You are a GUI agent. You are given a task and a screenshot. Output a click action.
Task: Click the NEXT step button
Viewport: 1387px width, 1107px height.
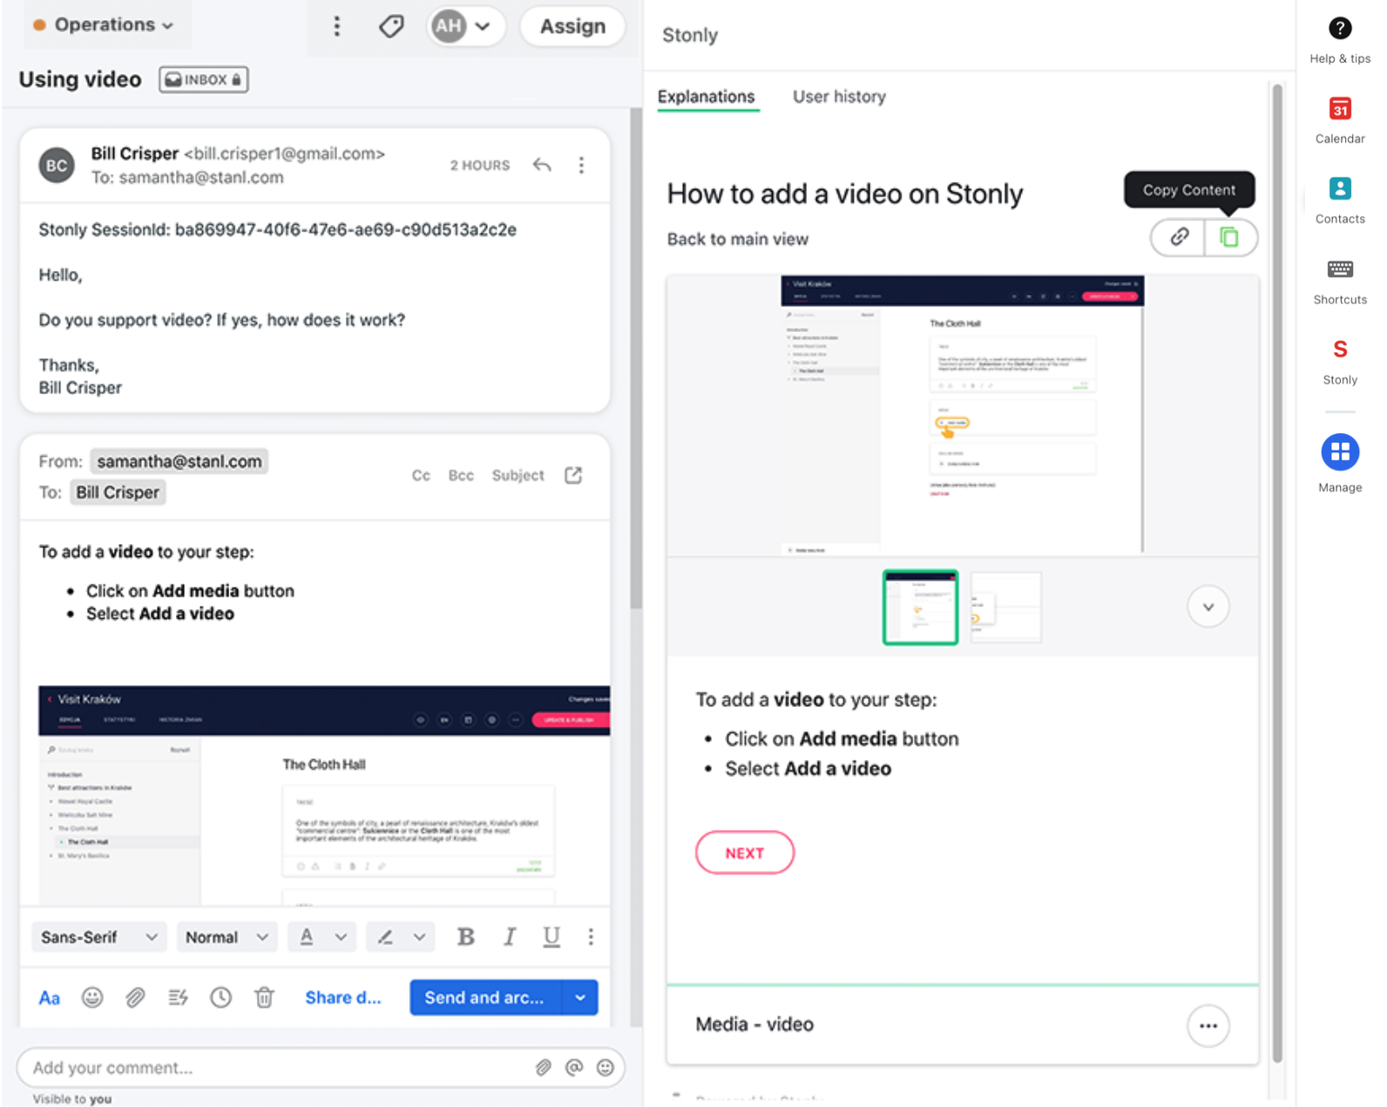click(x=745, y=852)
